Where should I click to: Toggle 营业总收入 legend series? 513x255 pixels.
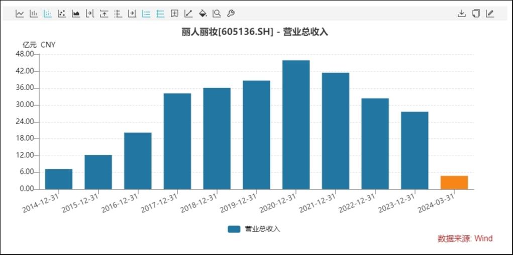[x=254, y=229]
